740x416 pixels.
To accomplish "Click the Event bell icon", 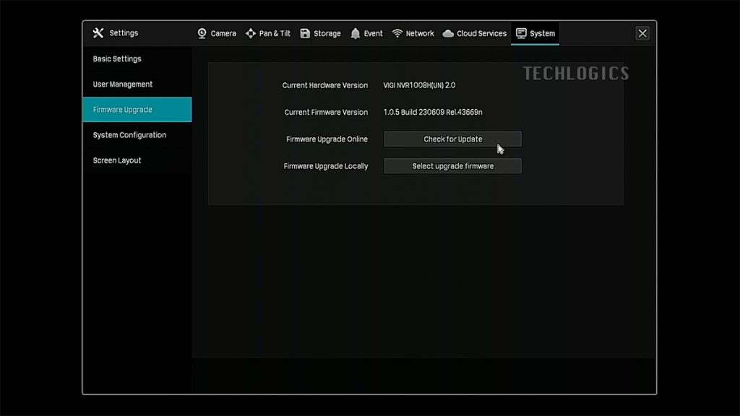I will (x=355, y=33).
